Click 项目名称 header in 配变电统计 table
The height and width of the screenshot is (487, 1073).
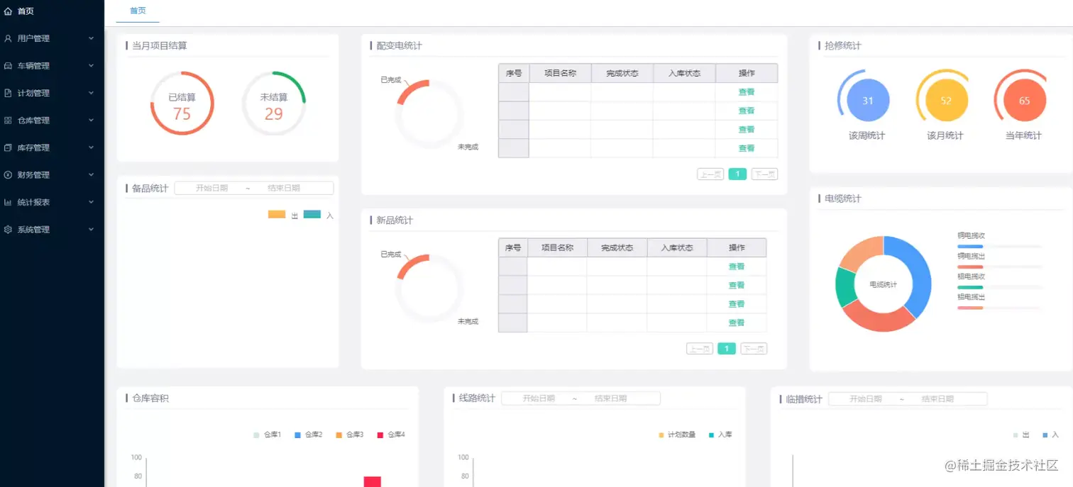point(560,73)
